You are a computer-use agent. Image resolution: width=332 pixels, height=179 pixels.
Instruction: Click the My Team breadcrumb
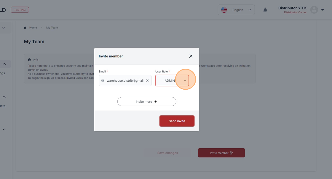coord(52,28)
